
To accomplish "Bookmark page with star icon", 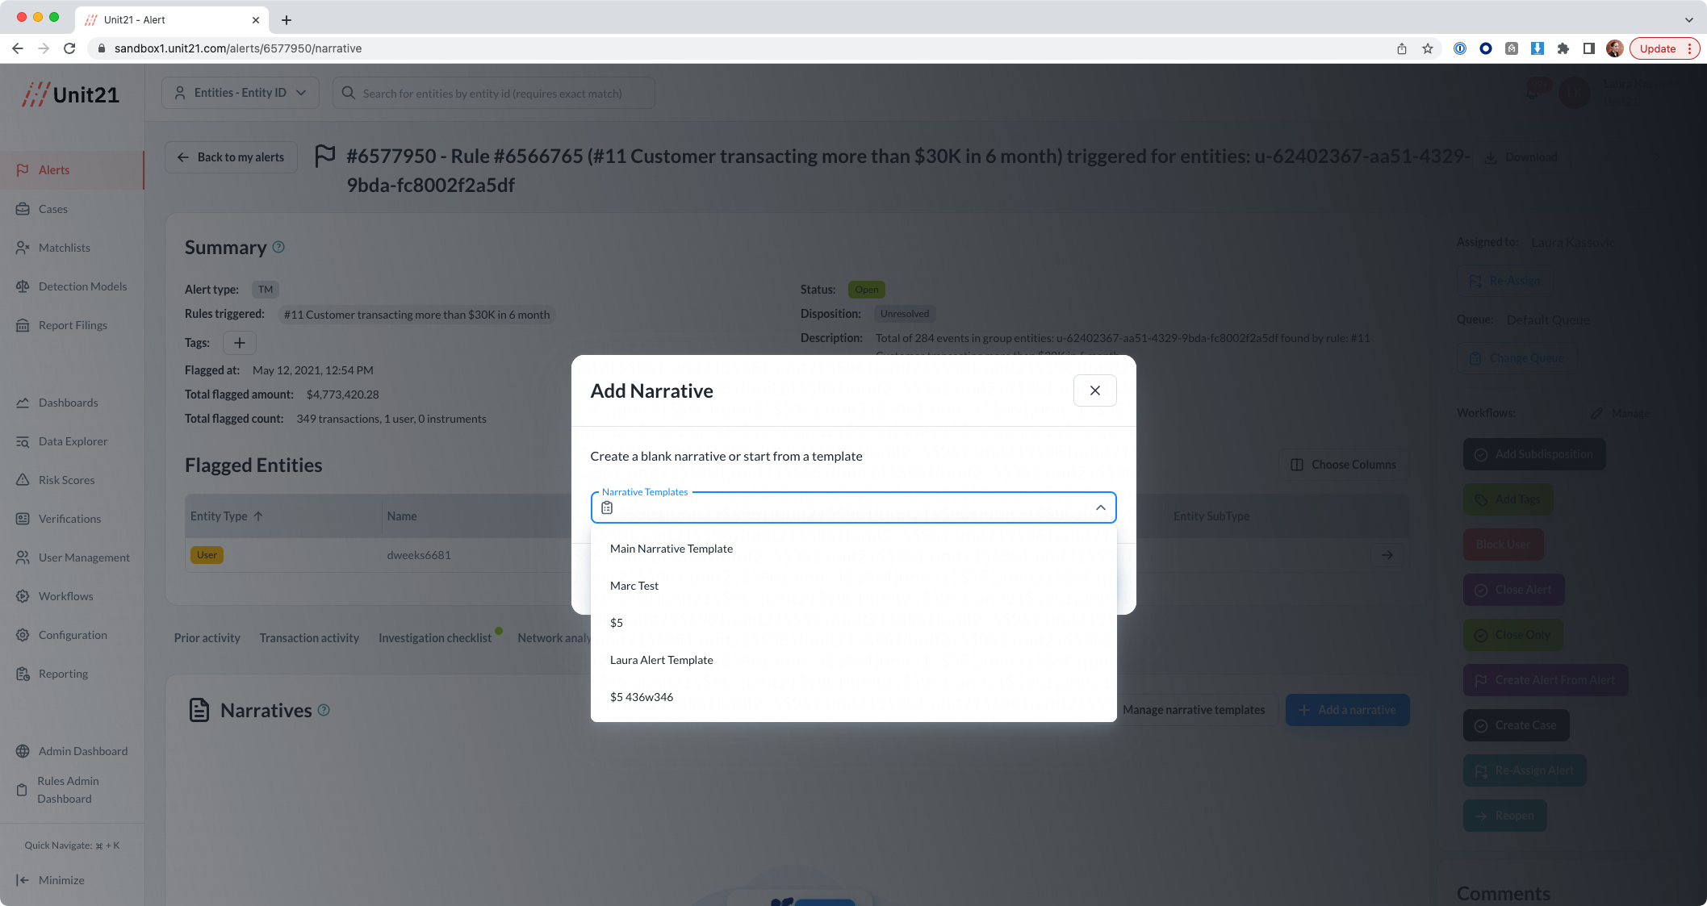I will [x=1428, y=48].
